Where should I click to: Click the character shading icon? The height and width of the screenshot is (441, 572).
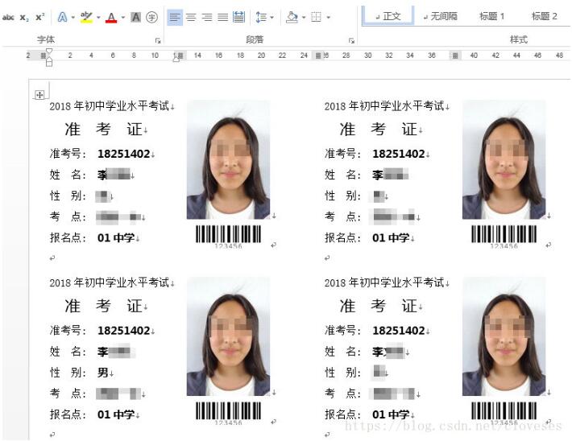(x=135, y=17)
